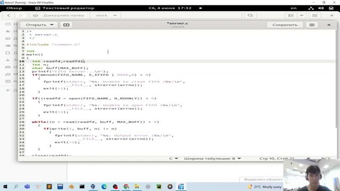340x191 pixels.
Task: Click the clock showing Сб, 4 июня 17:32
Action: [170, 8]
